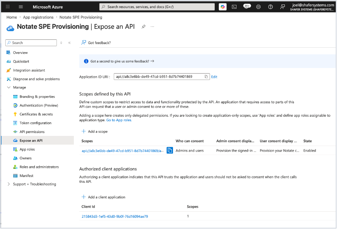
Task: Click the search resources field
Action: point(157,7)
